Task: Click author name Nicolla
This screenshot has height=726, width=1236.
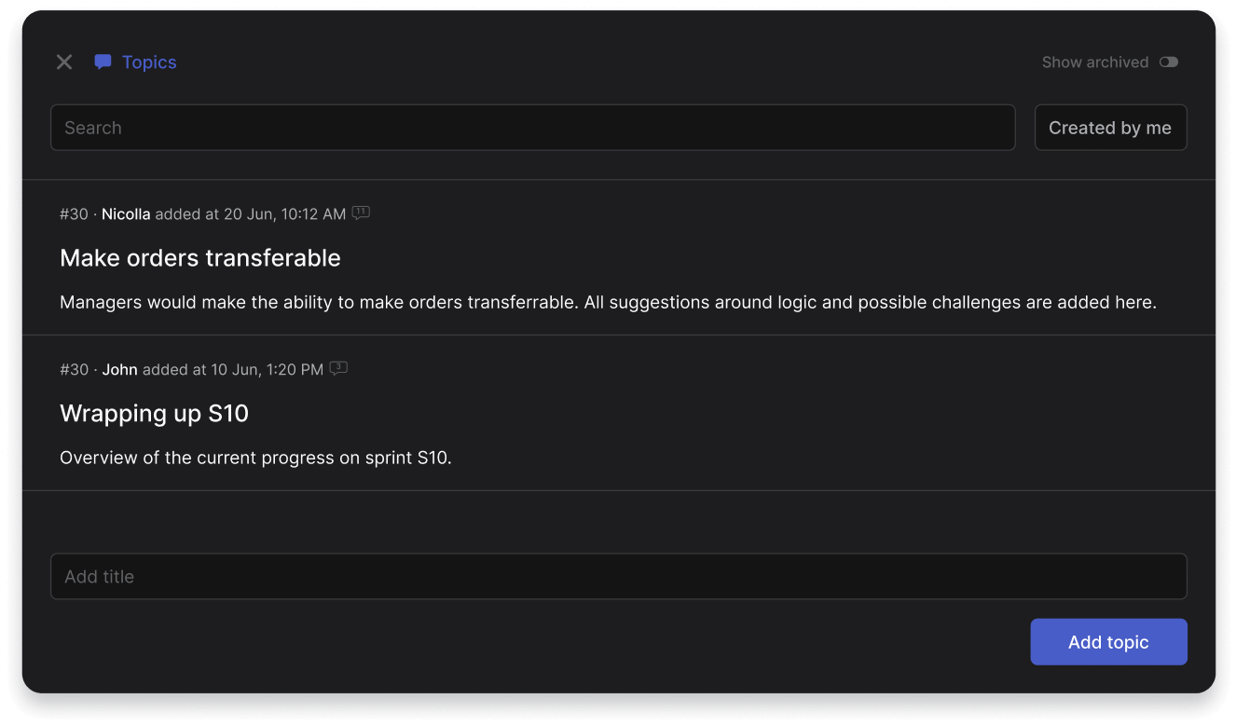Action: [x=126, y=214]
